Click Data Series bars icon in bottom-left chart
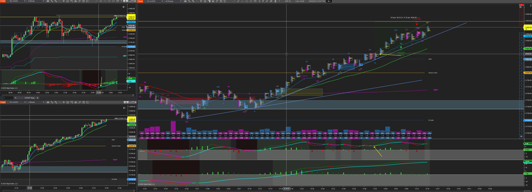 48,102
